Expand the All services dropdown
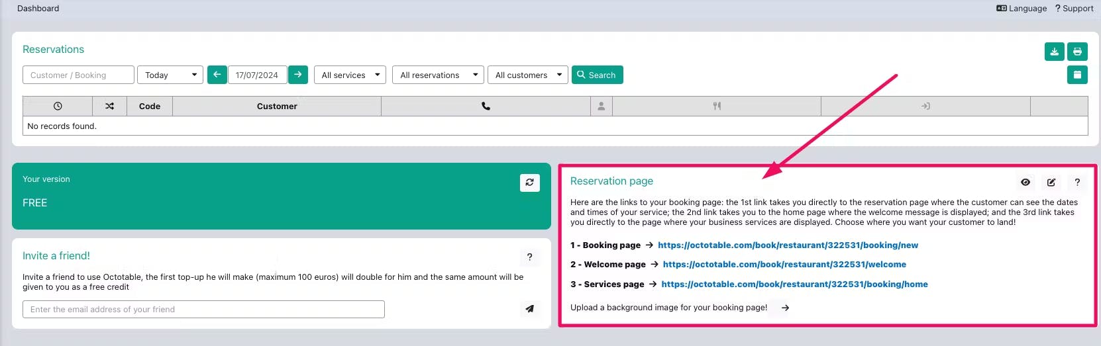This screenshot has height=346, width=1101. 350,75
